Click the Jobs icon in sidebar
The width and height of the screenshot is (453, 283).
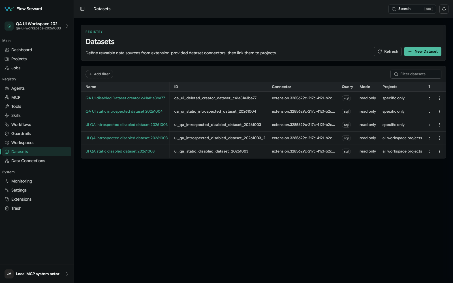click(x=7, y=68)
